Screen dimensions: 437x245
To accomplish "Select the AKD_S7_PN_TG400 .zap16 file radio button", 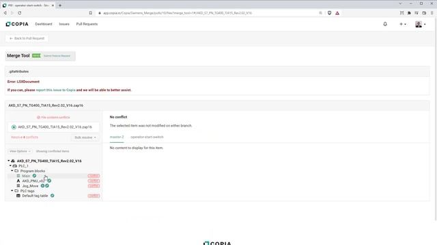I will (x=14, y=127).
